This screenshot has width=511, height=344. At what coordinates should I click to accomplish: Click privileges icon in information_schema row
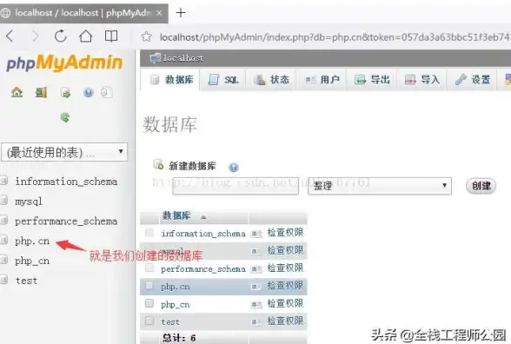click(256, 234)
